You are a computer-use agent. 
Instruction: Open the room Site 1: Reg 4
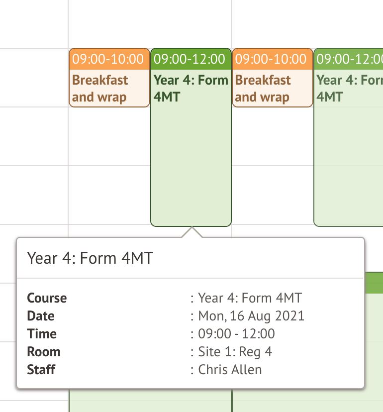(x=235, y=352)
